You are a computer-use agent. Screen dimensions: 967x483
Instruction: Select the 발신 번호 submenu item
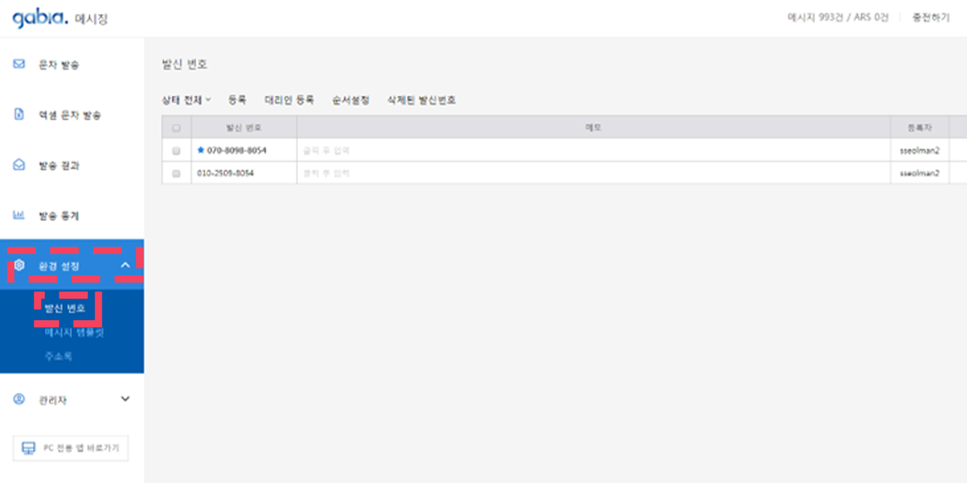click(x=65, y=308)
